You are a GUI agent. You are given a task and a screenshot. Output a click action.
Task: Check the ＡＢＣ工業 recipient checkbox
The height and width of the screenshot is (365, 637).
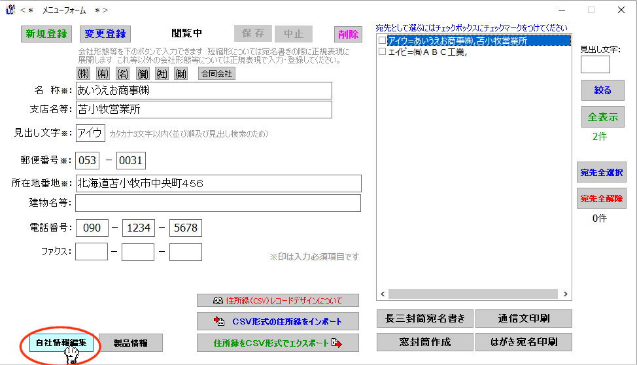coord(383,52)
